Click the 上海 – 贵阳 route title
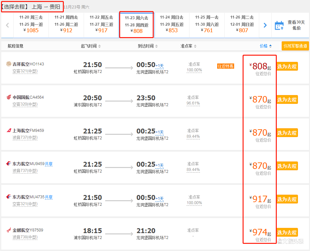Screen dimensions: 310x251 tap(46, 7)
